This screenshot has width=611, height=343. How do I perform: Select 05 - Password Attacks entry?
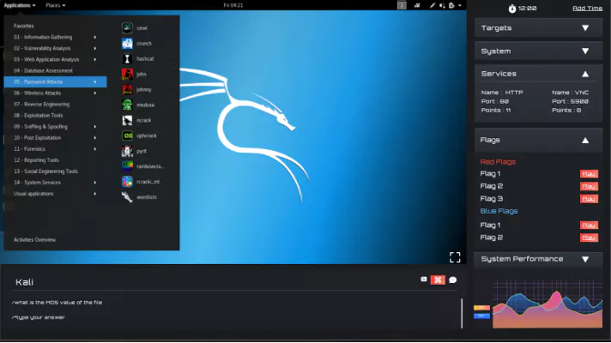tap(55, 81)
